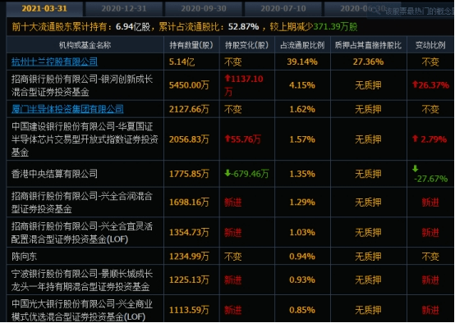Screen dimensions: 455x323
Task: Click the 持有数量(股) column header
Action: (x=191, y=45)
